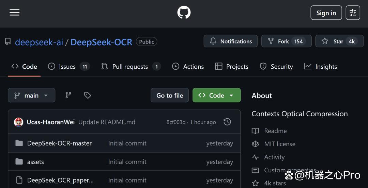View branches via the branch icon

[x=68, y=95]
